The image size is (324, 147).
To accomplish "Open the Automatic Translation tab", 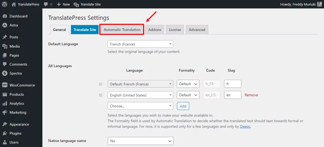I will click(x=122, y=30).
